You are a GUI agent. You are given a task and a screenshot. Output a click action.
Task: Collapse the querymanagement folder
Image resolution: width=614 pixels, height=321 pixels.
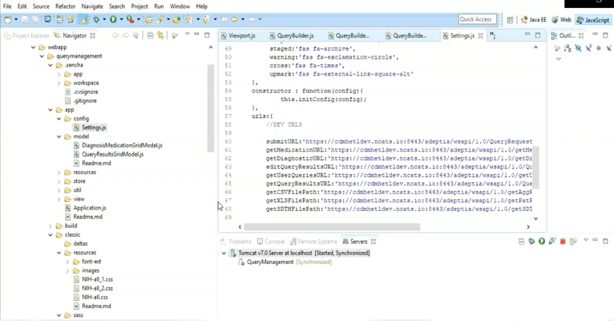coord(42,56)
